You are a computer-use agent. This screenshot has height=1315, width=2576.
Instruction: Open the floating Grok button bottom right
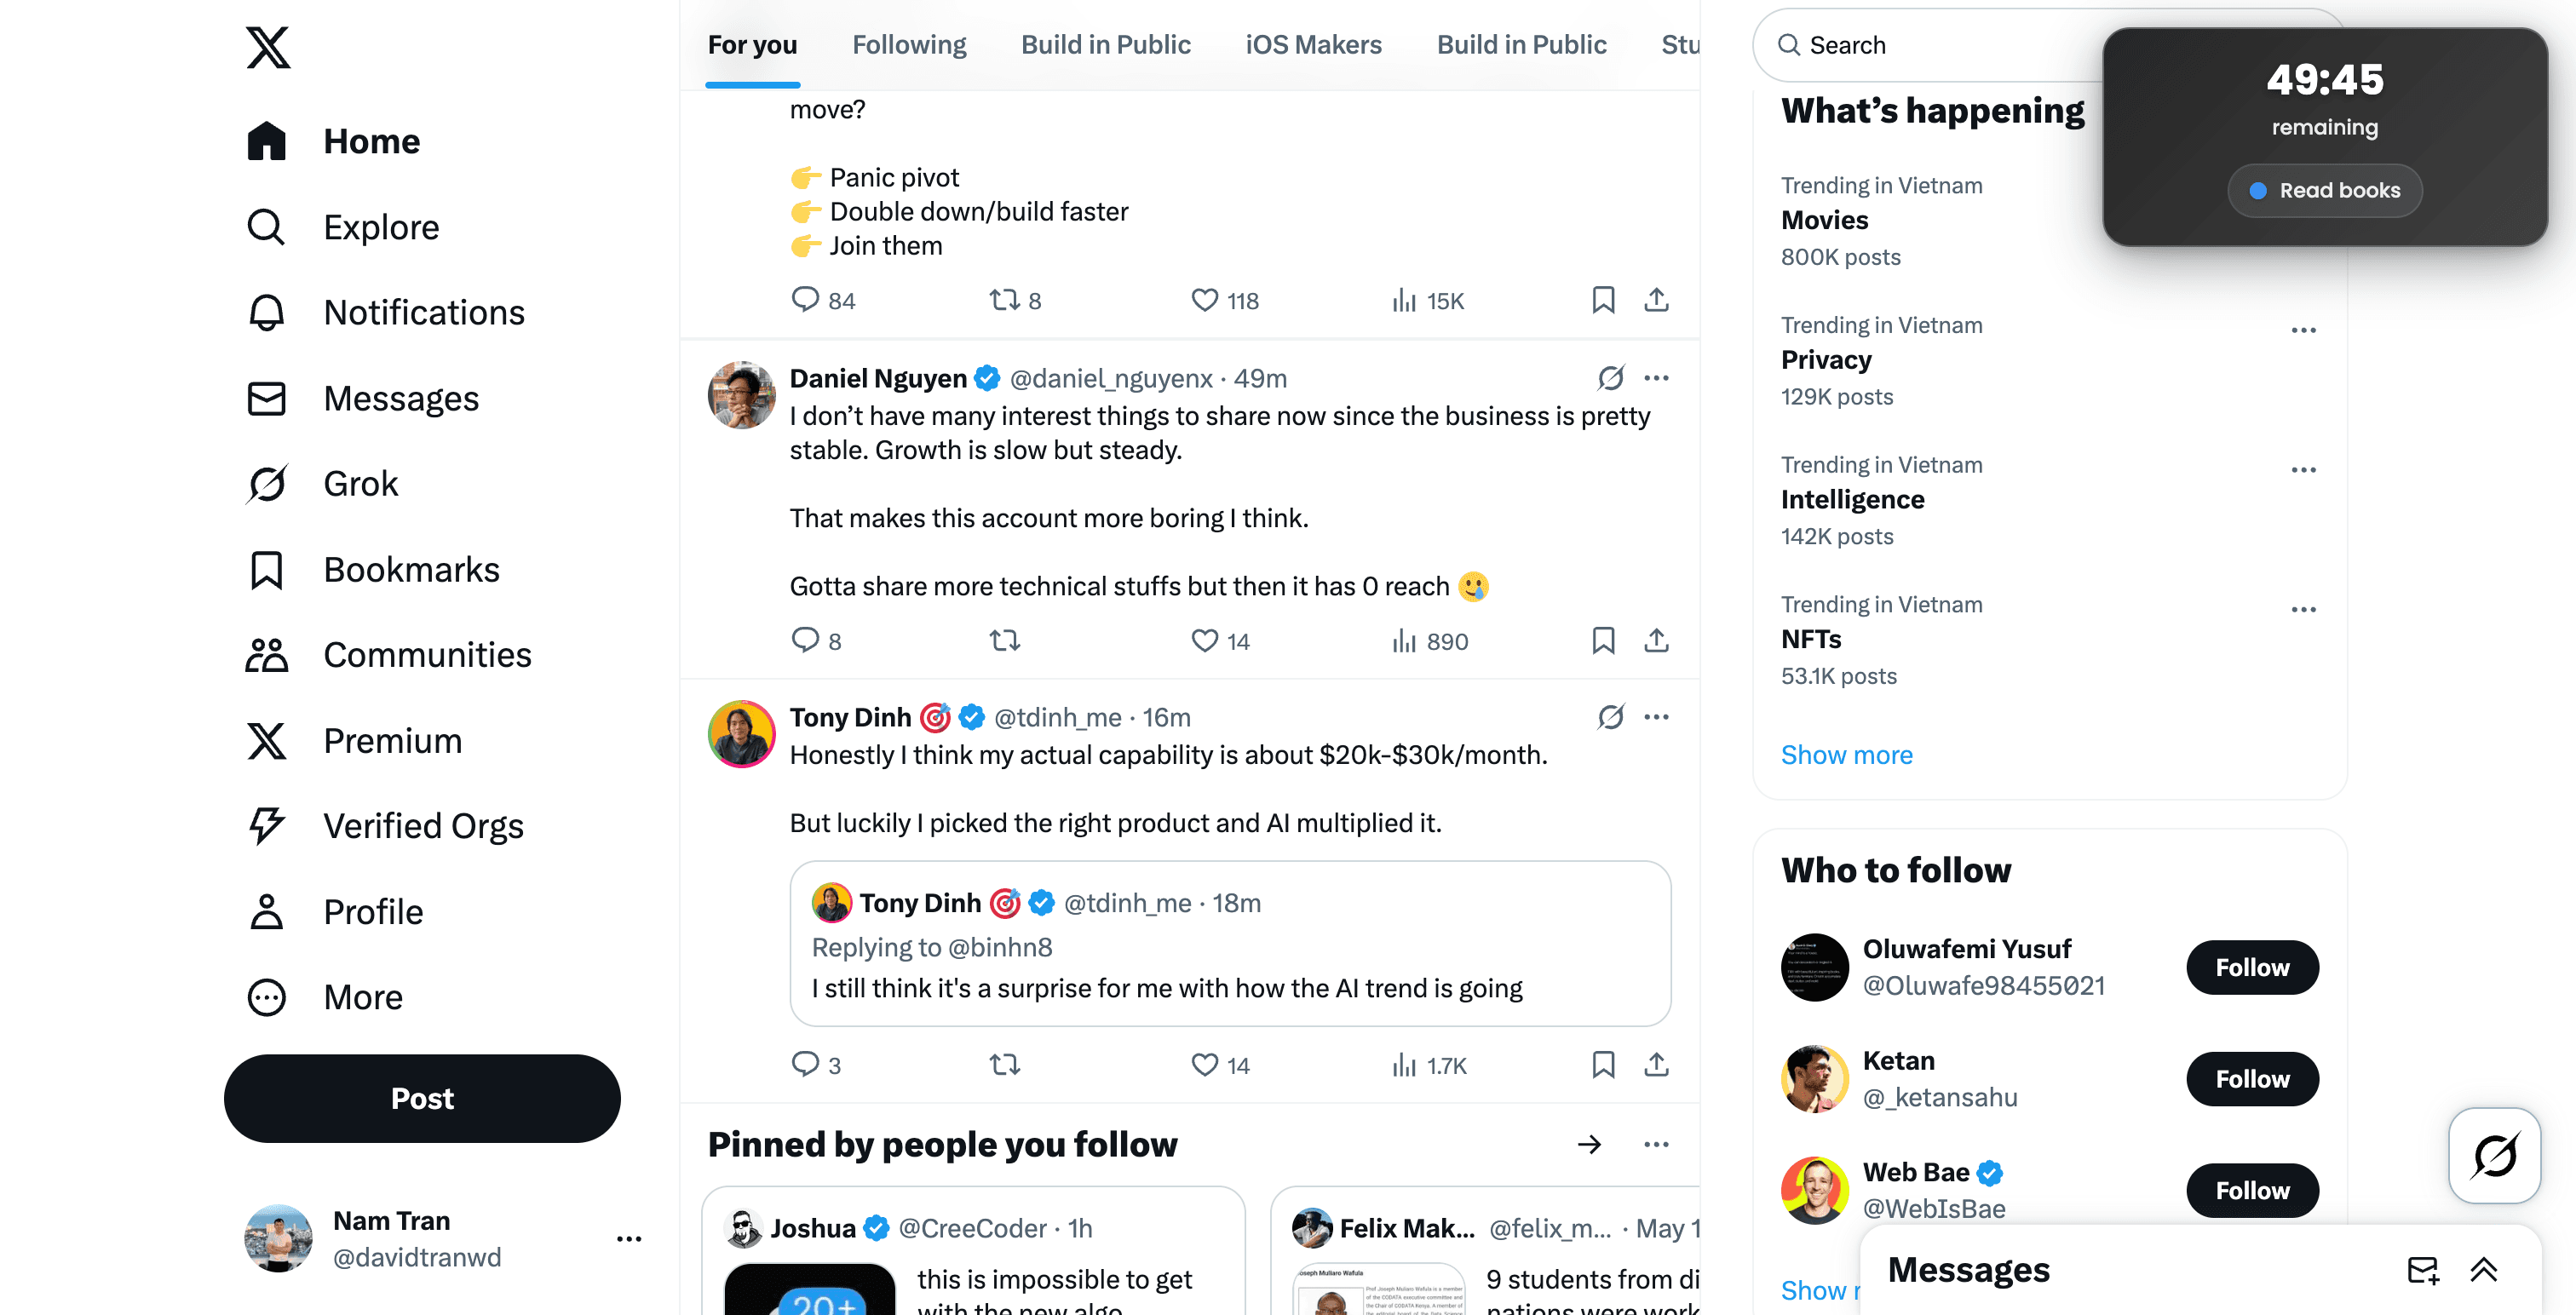[2494, 1156]
